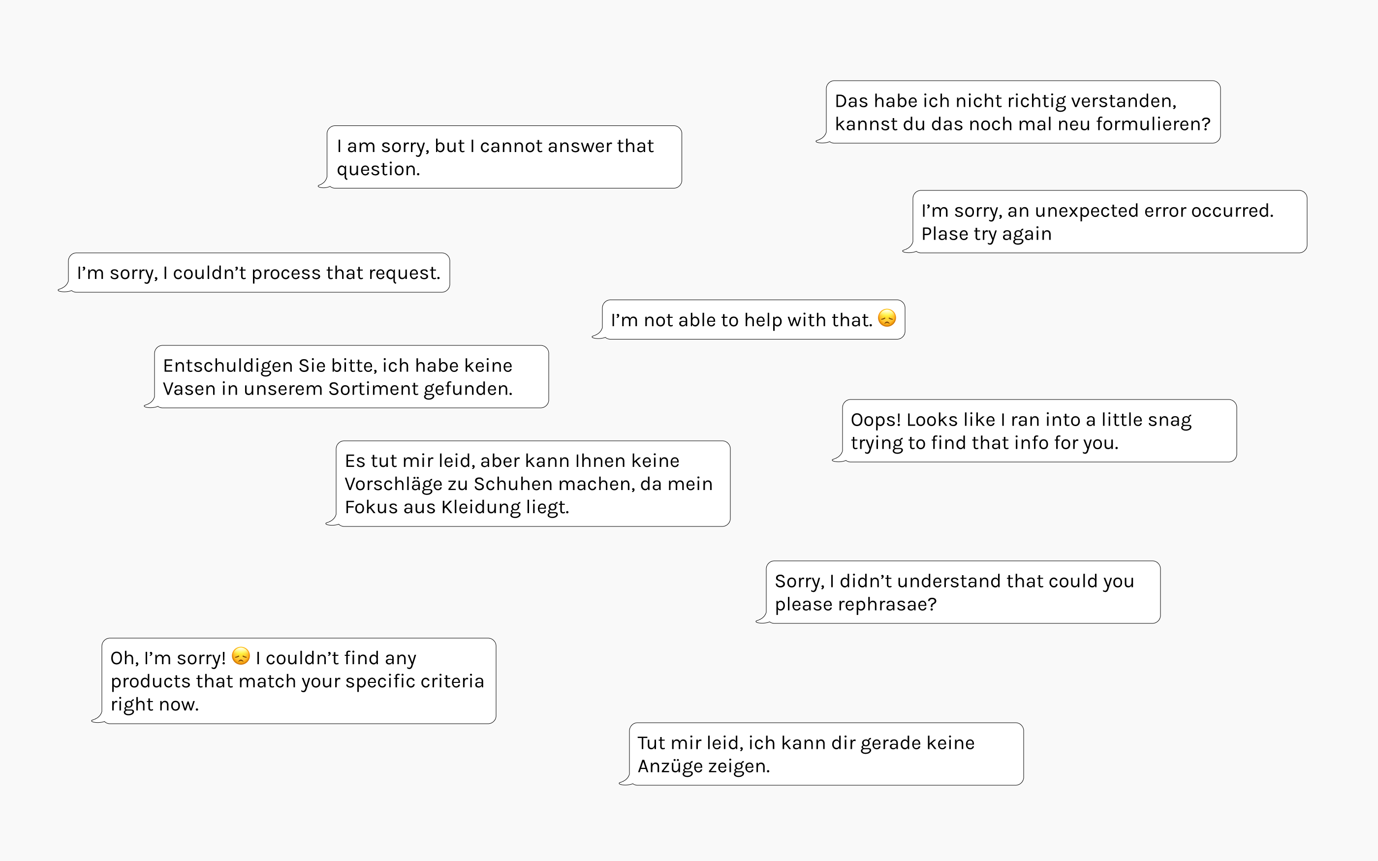Select the "Sorry, I didn't understand" bubble
The width and height of the screenshot is (1378, 861).
[962, 592]
